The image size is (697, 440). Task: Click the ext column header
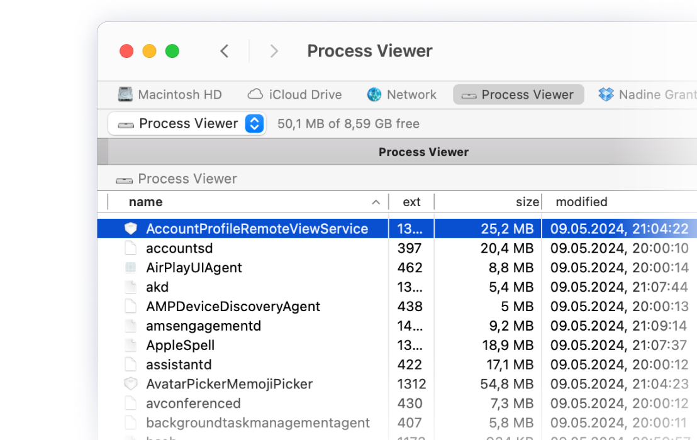[x=411, y=202]
